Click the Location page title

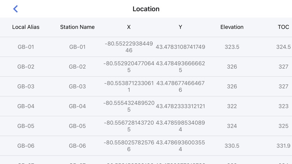pos(146,9)
